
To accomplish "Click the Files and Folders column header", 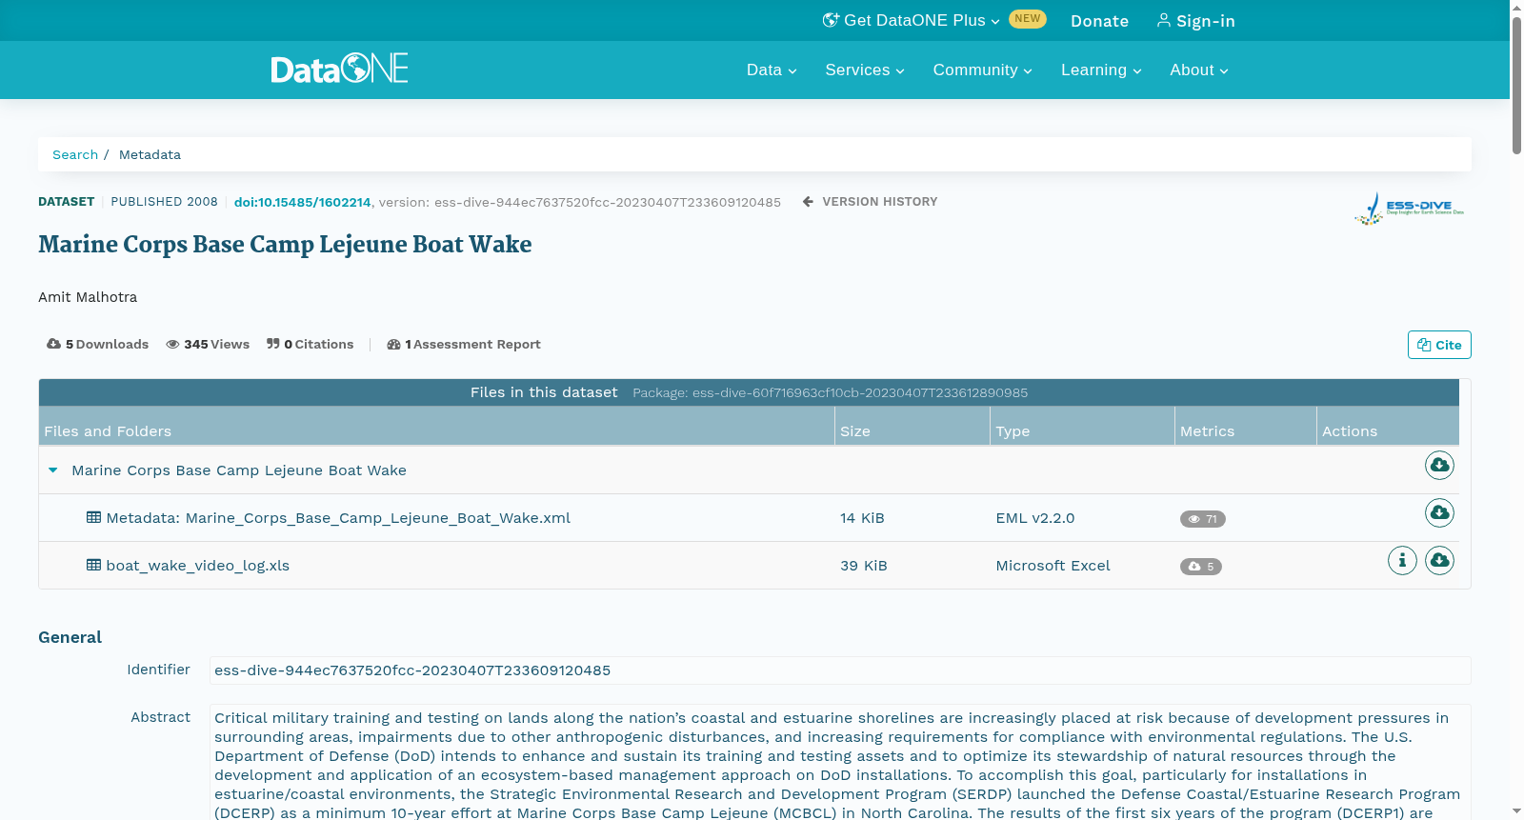I will pyautogui.click(x=436, y=426).
